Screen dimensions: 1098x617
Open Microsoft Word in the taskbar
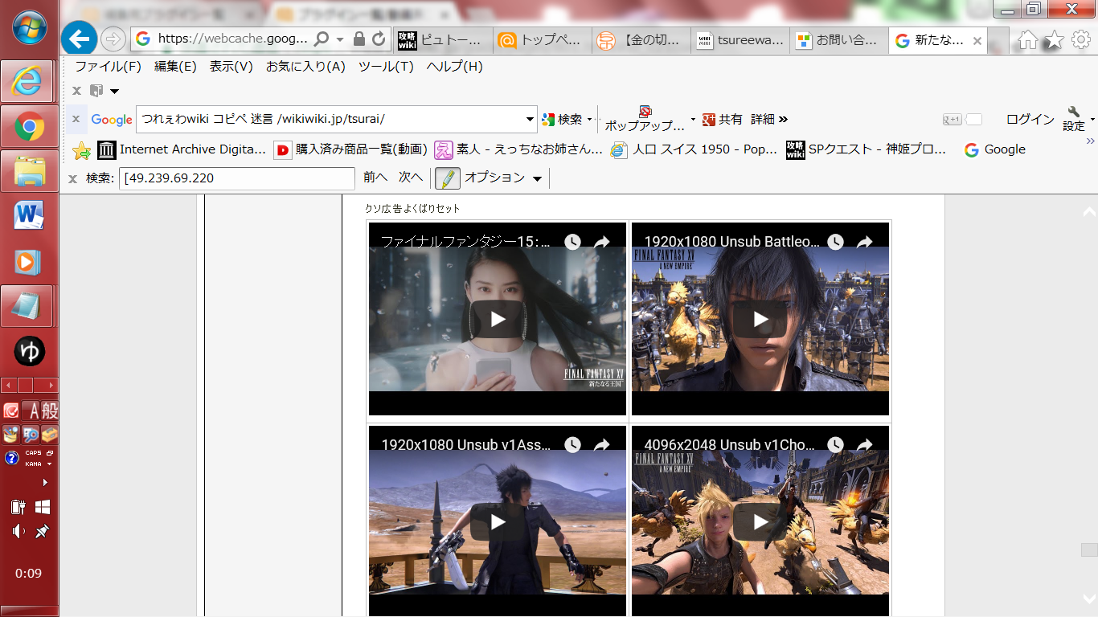tap(29, 216)
